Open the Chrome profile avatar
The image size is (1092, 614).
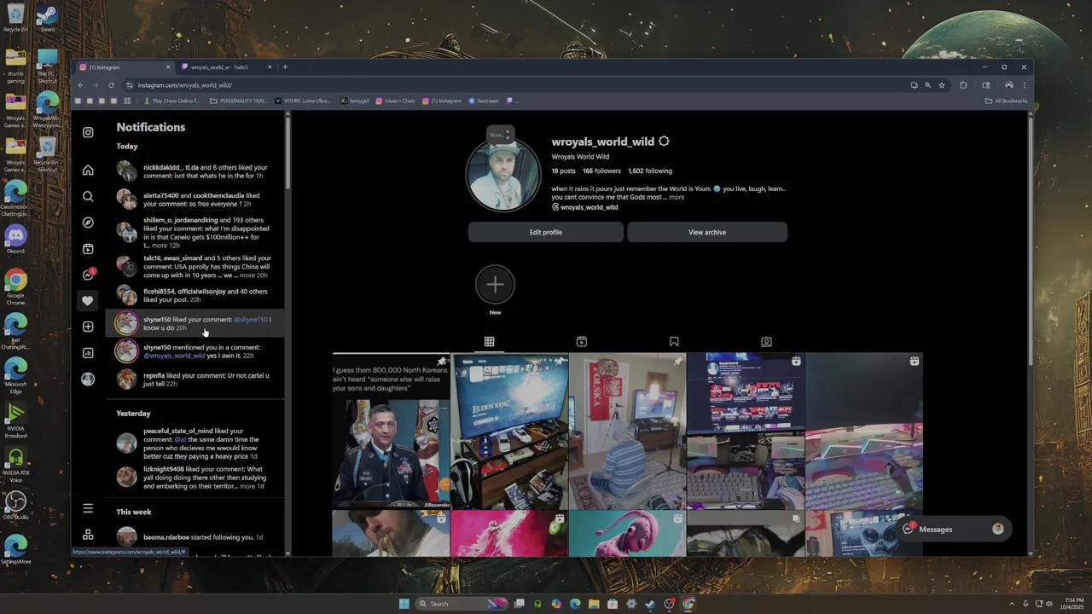coord(1008,85)
